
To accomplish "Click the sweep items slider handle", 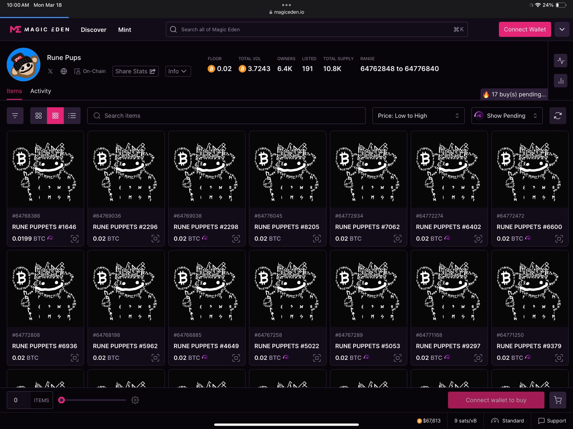I will coord(62,400).
